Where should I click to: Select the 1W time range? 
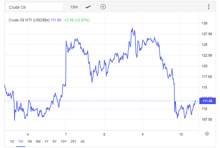point(21,142)
